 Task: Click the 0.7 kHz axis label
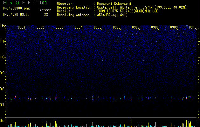point(3,105)
